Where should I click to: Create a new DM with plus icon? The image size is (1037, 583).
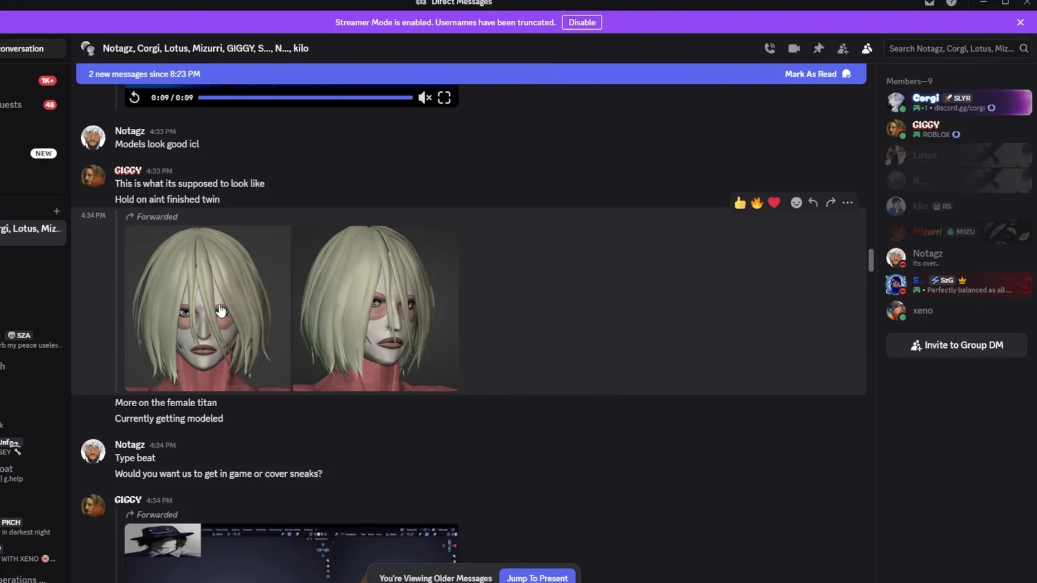tap(56, 211)
